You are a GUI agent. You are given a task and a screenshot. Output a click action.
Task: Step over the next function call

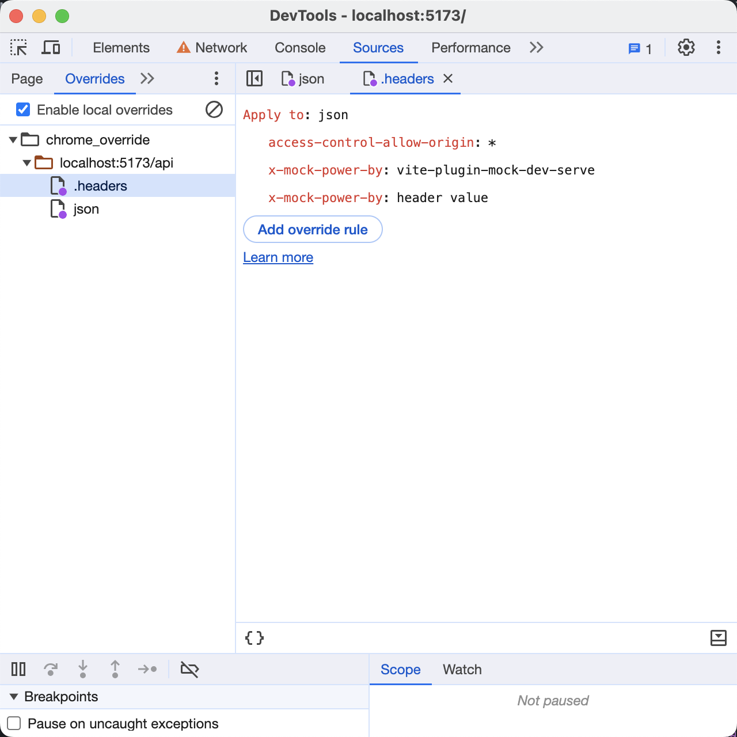point(51,669)
